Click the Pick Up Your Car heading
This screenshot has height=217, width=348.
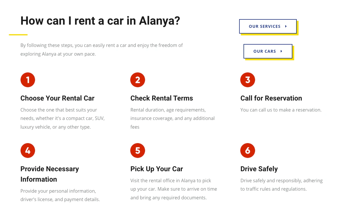point(157,169)
